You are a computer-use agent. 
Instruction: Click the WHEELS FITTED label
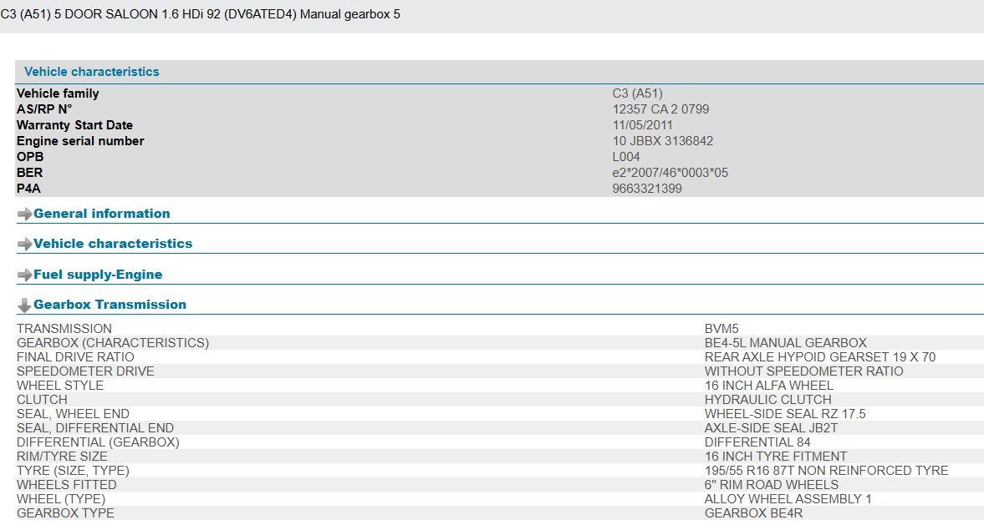pyautogui.click(x=67, y=485)
